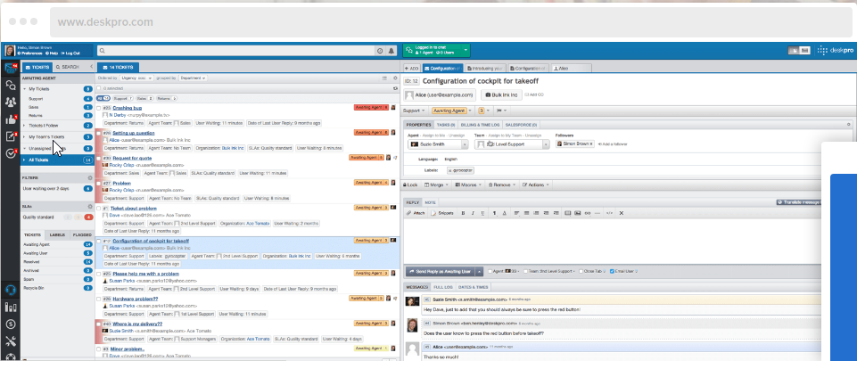Image resolution: width=857 pixels, height=369 pixels.
Task: Open the Filters gear settings icon
Action: (x=89, y=178)
